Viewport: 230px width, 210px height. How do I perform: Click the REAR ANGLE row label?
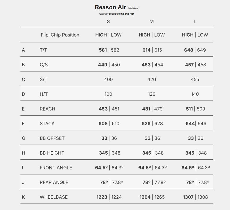point(54,182)
